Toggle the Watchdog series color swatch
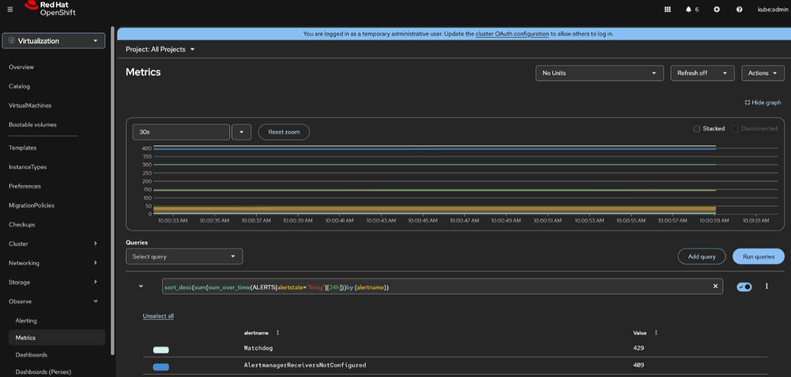 (161, 350)
